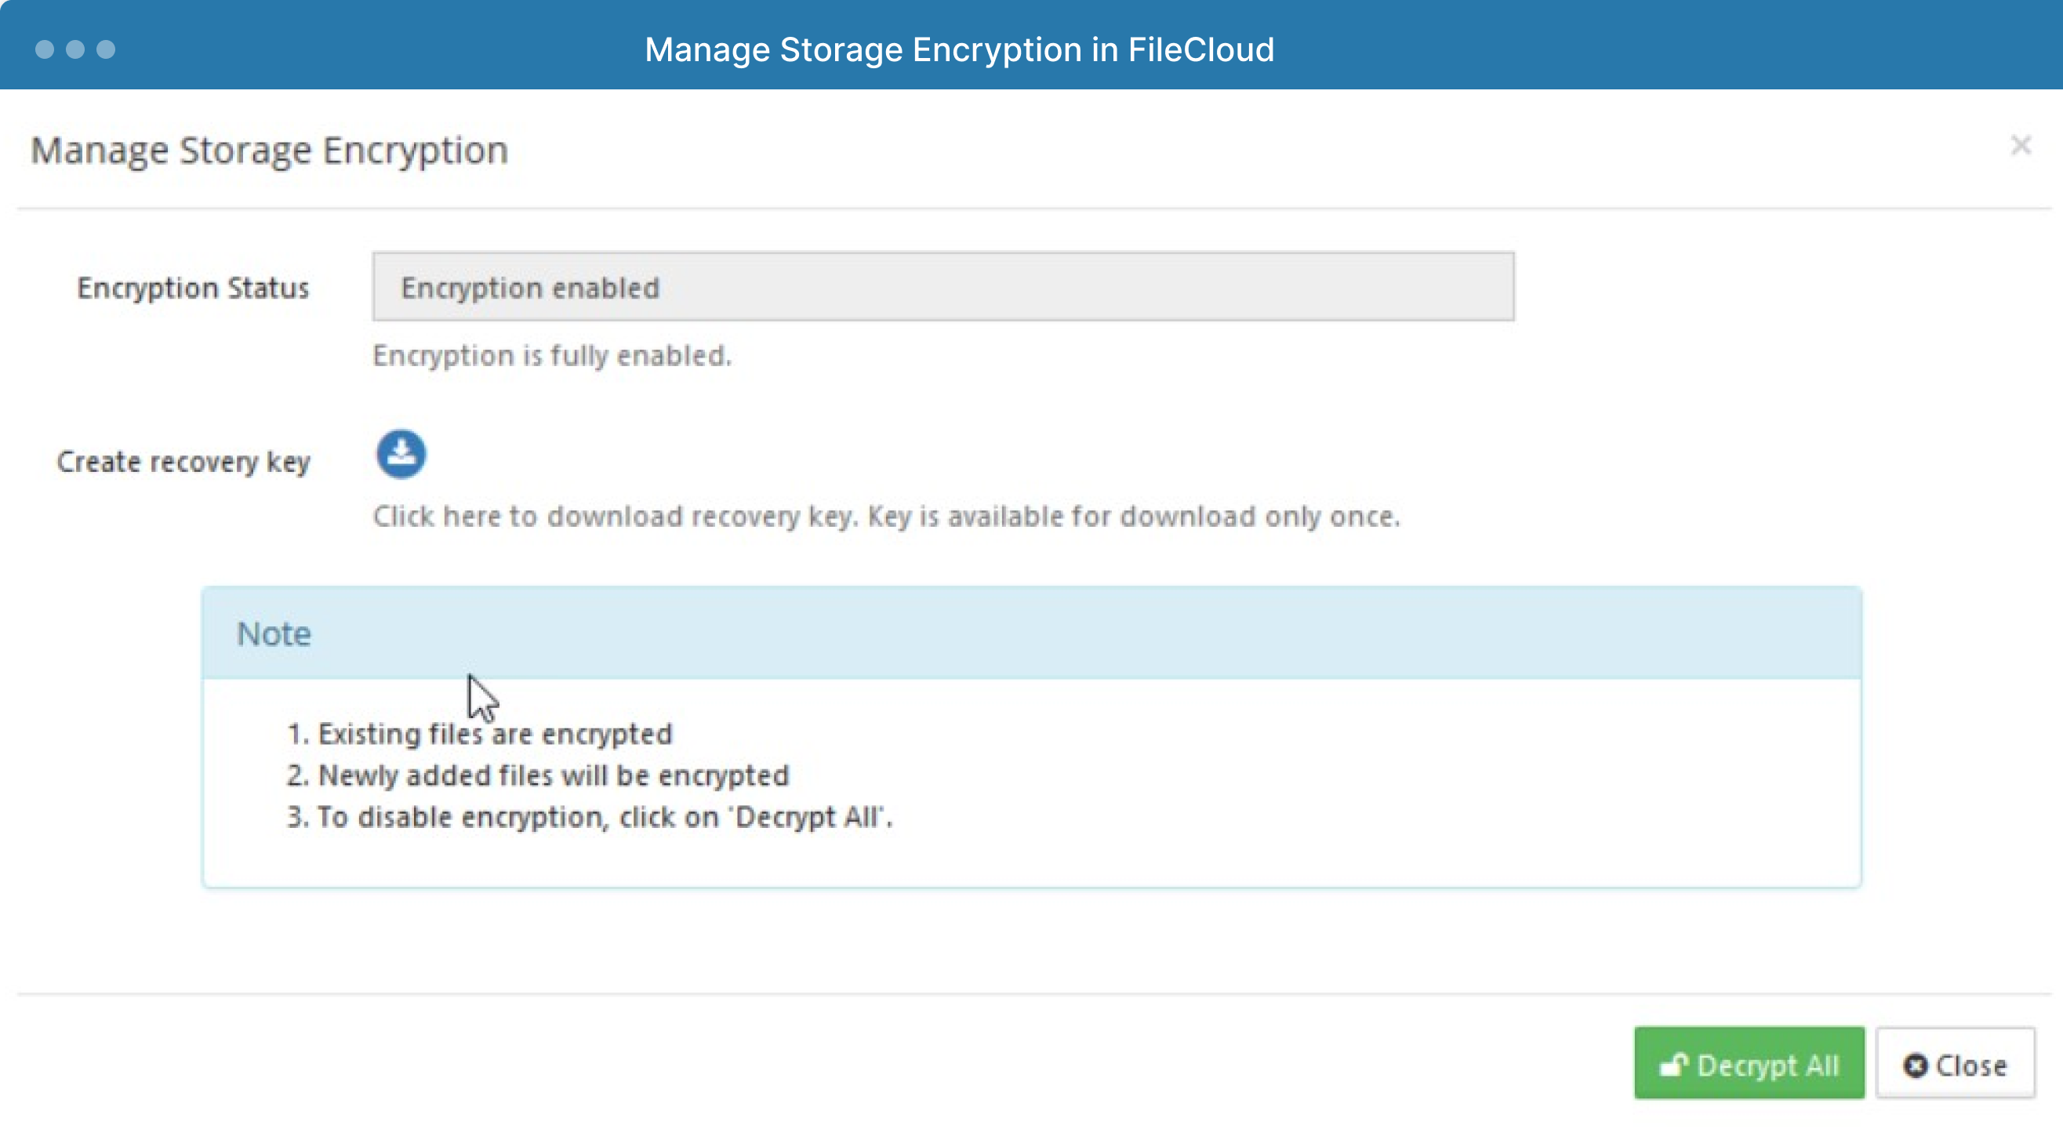2063x1129 pixels.
Task: Click the Encryption enabled status field
Action: (943, 287)
